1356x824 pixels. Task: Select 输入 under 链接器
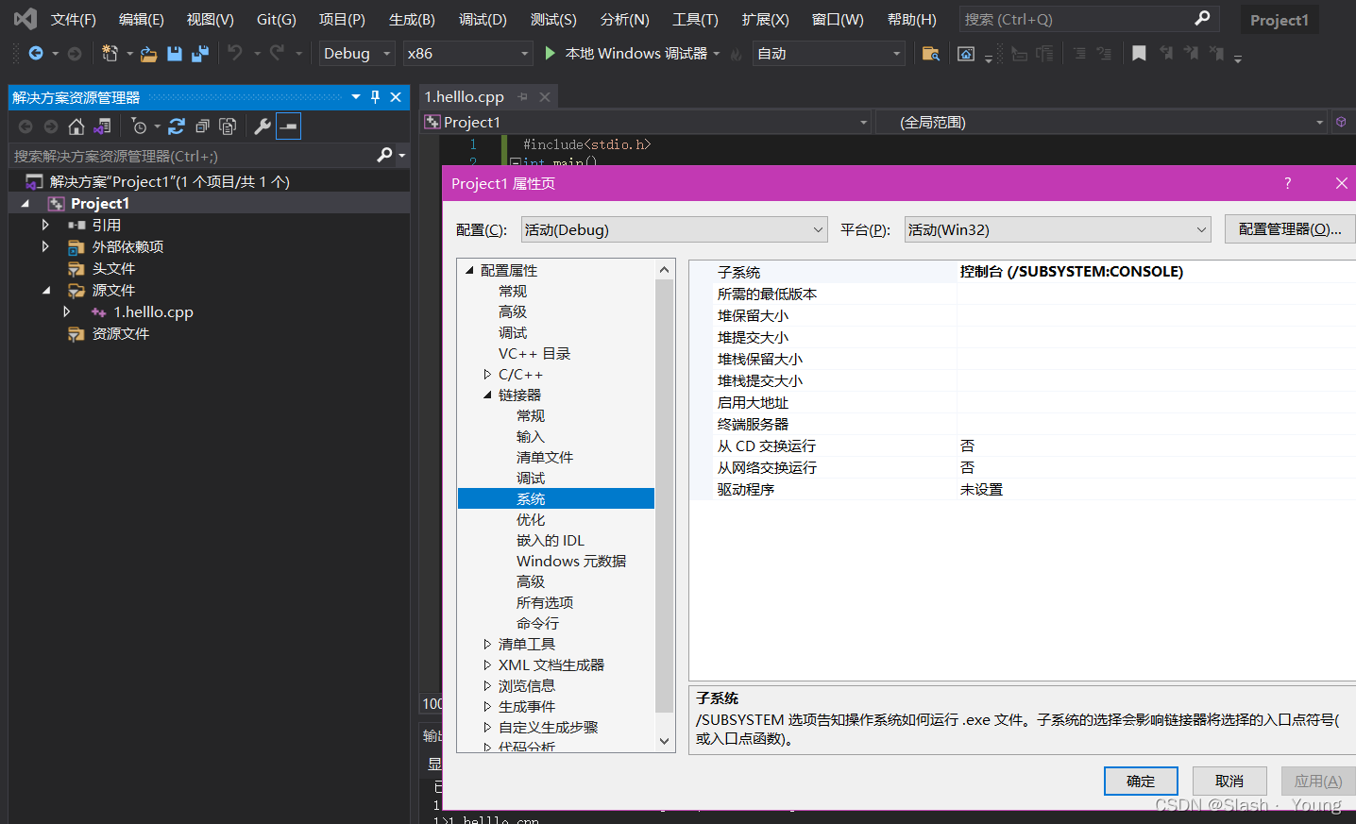(531, 437)
